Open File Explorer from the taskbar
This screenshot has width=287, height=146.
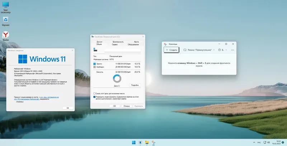(x=147, y=142)
